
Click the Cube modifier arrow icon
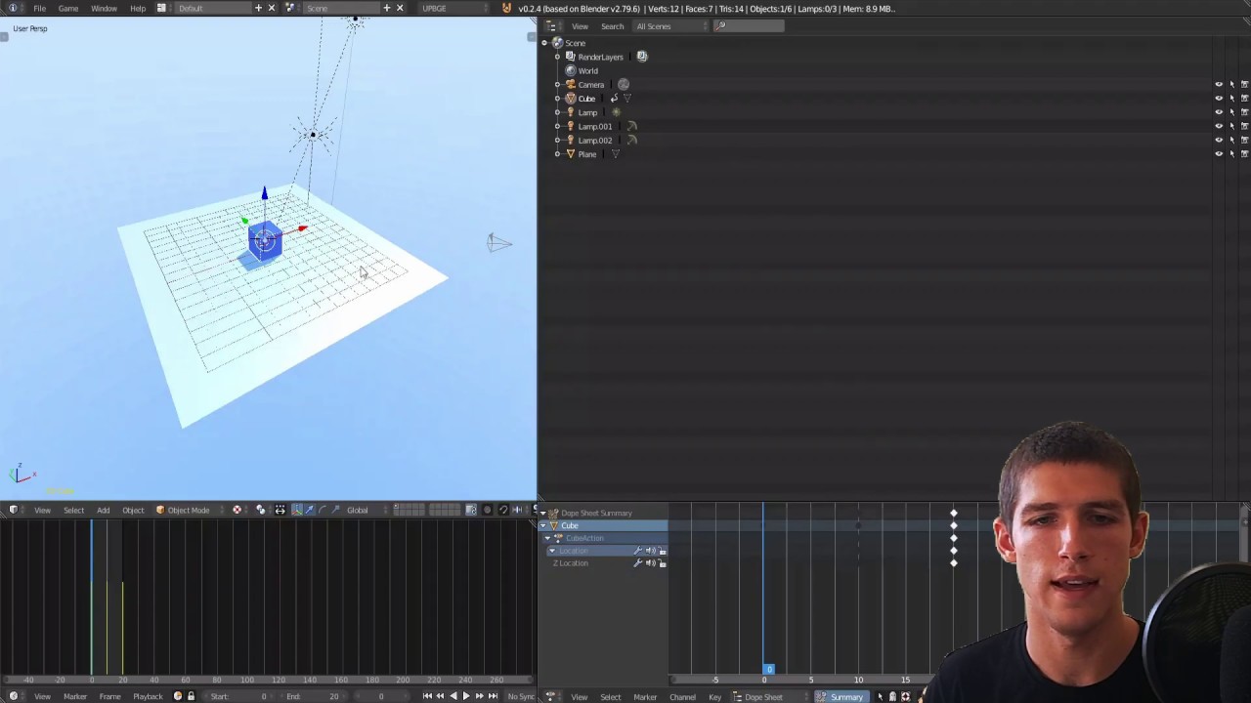click(614, 99)
